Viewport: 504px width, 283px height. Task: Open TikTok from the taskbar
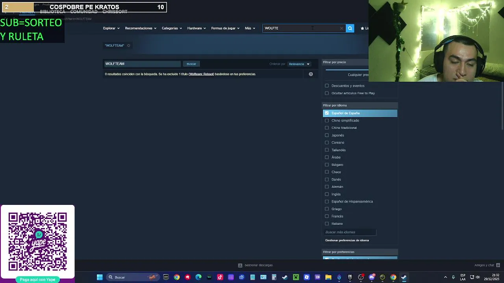220,277
